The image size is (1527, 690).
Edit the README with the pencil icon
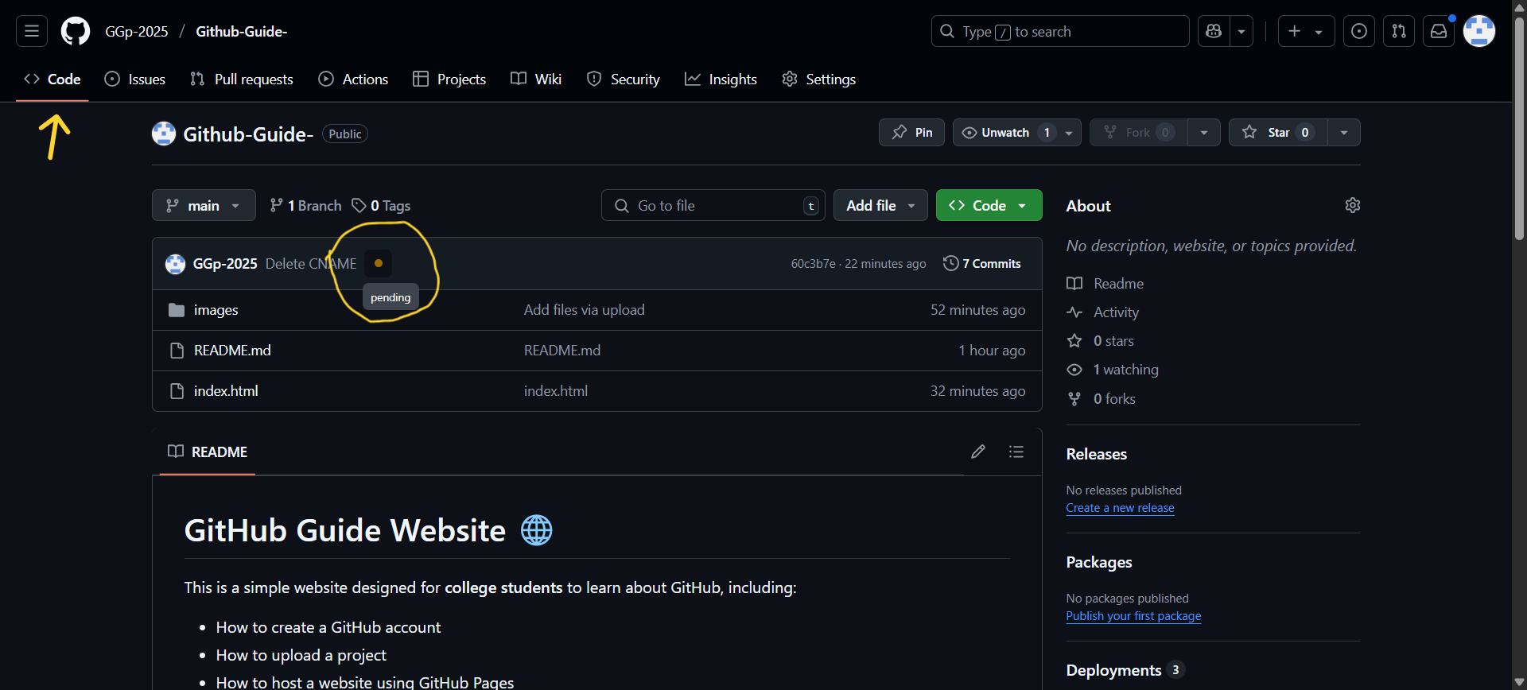click(x=978, y=452)
